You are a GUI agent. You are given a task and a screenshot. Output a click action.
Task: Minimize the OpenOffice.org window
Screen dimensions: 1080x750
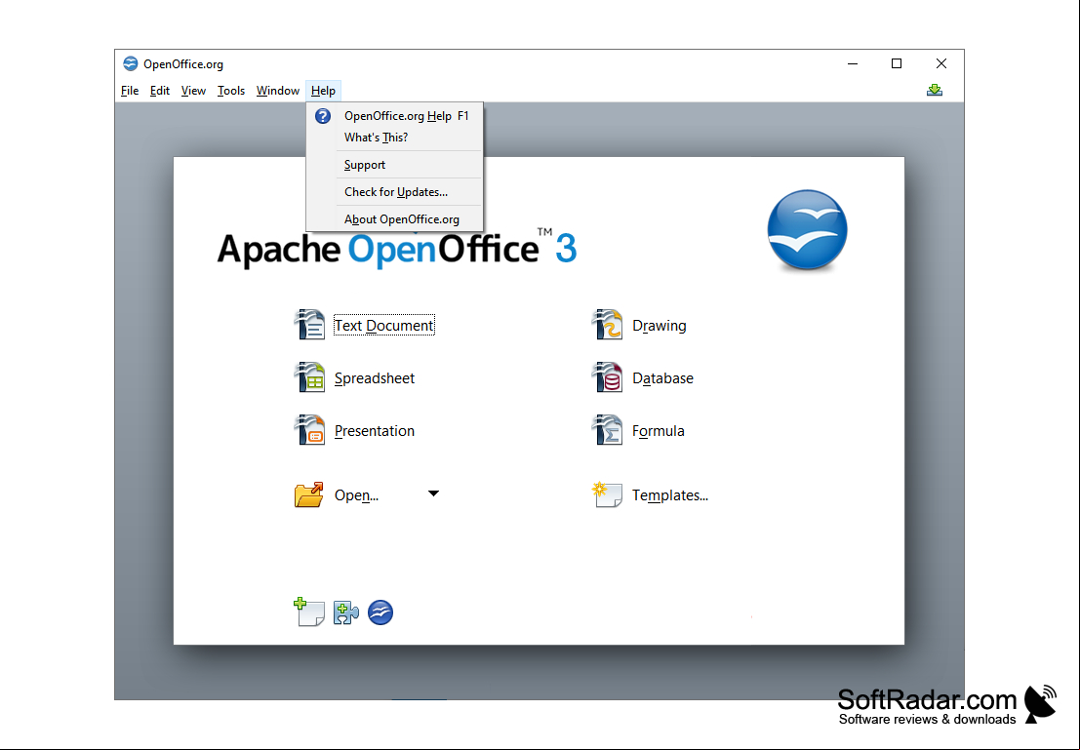point(853,63)
